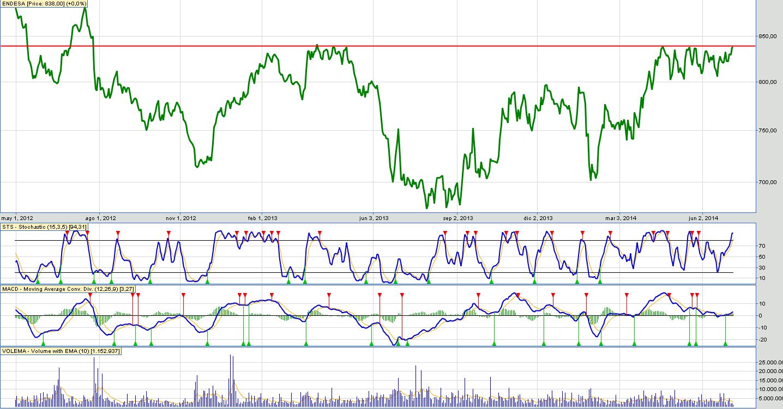The image size is (783, 409).
Task: Click the red horizontal price level line
Action: [x=378, y=46]
